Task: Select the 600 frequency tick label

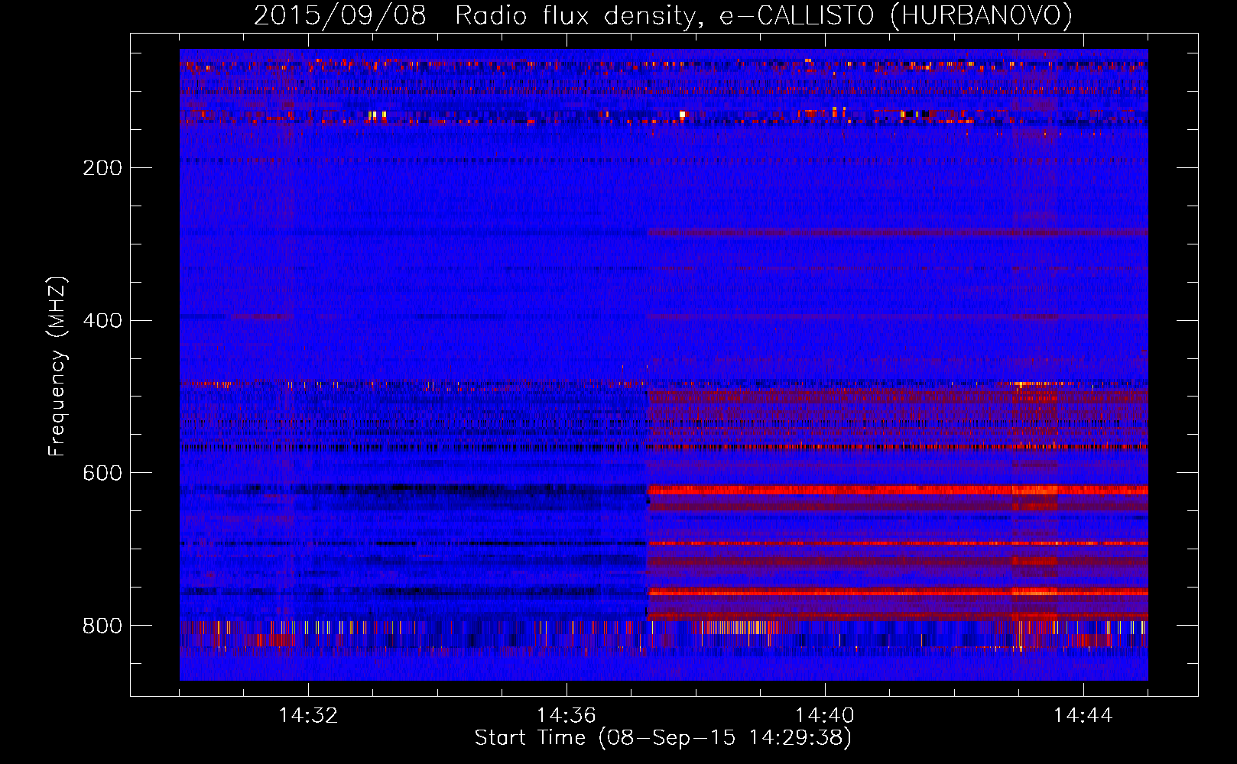Action: tap(102, 474)
